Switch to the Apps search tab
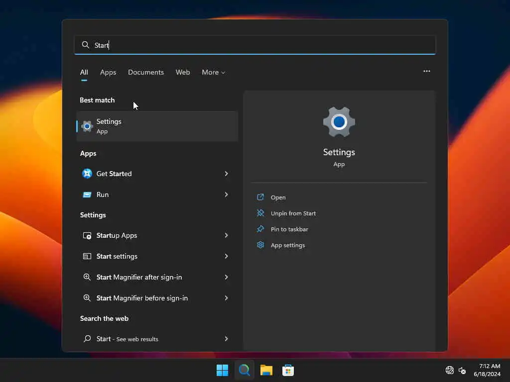Viewport: 510px width, 382px height. [x=108, y=73]
